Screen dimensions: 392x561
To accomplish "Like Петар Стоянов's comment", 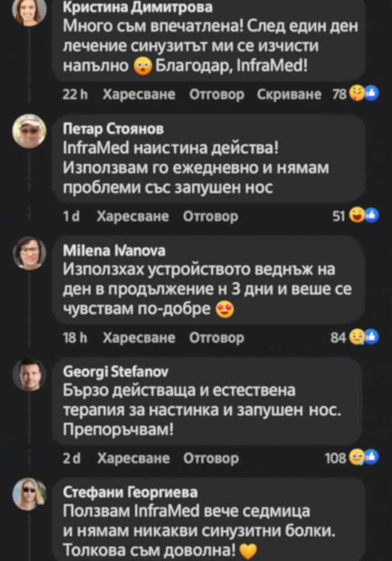I will point(133,217).
